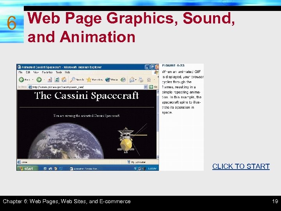Click the Done status bar icon
The width and height of the screenshot is (281, 211).
[x=19, y=162]
